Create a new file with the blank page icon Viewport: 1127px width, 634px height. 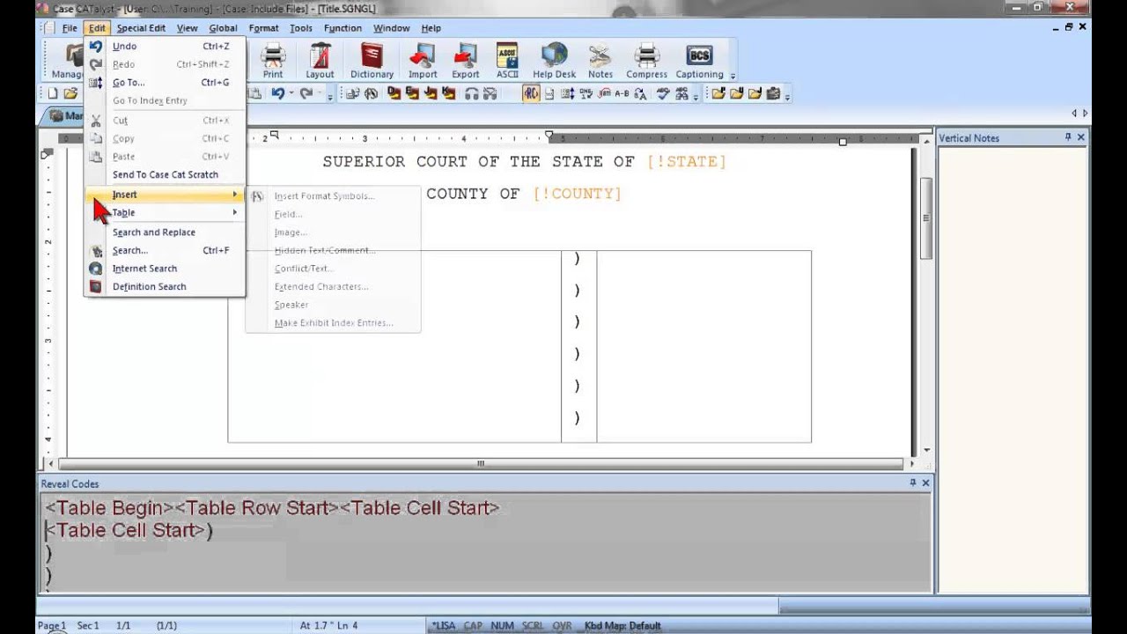click(x=53, y=93)
